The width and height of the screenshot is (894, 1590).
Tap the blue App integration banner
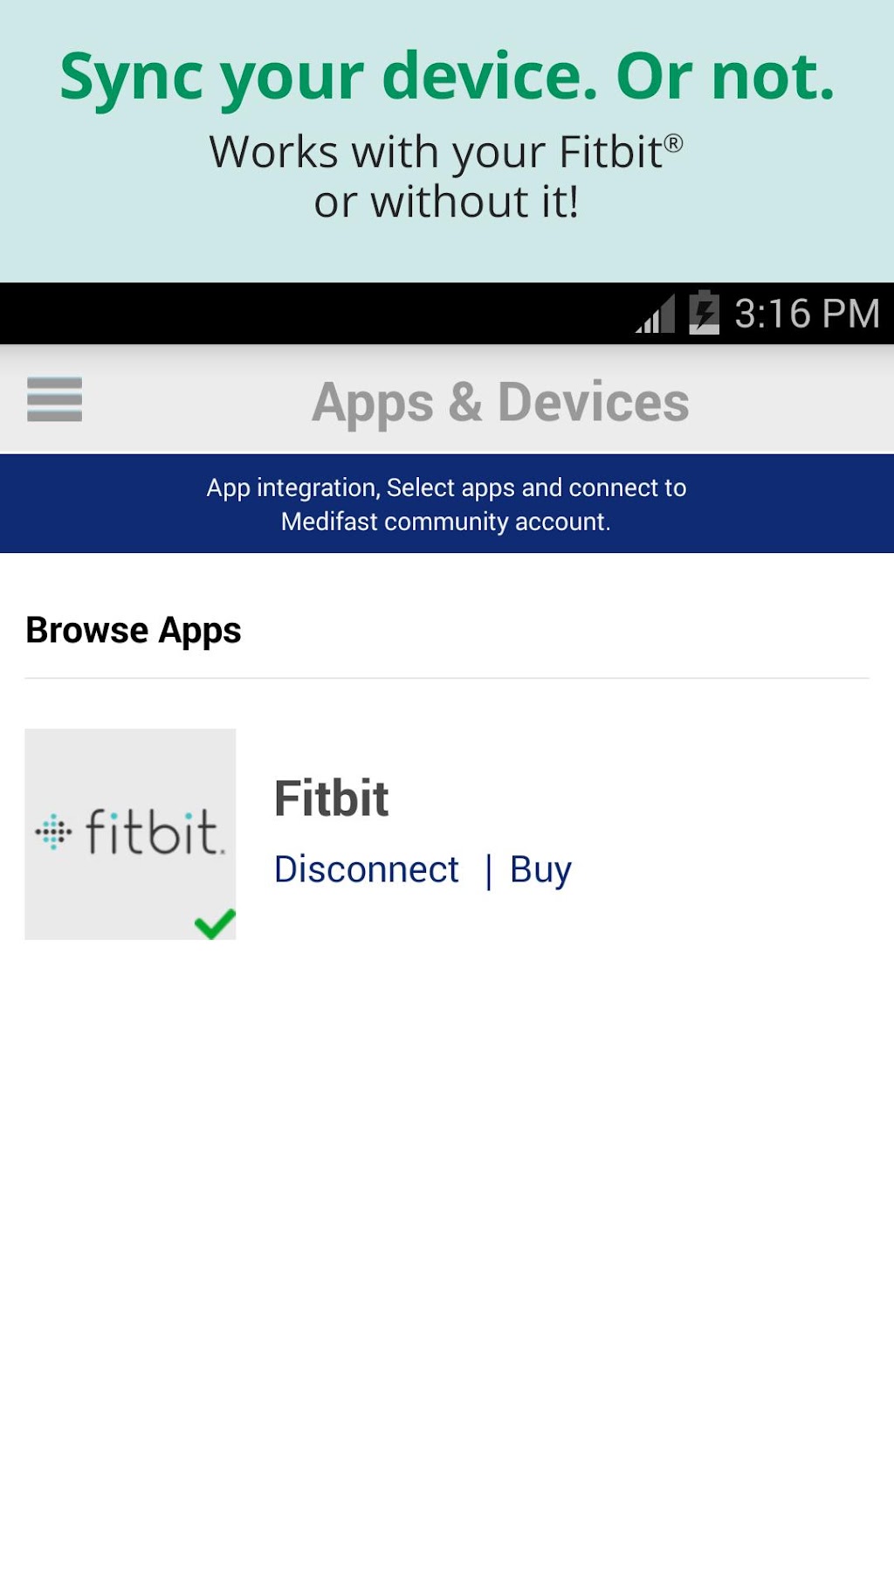click(446, 504)
